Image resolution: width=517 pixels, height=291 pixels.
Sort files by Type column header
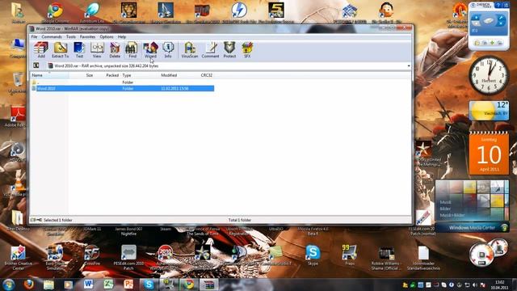pos(127,75)
